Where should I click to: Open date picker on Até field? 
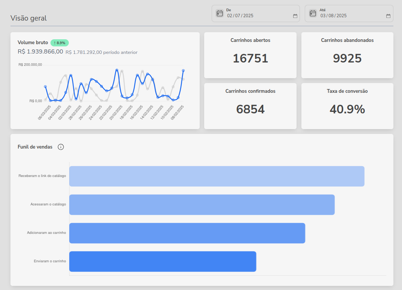(388, 16)
